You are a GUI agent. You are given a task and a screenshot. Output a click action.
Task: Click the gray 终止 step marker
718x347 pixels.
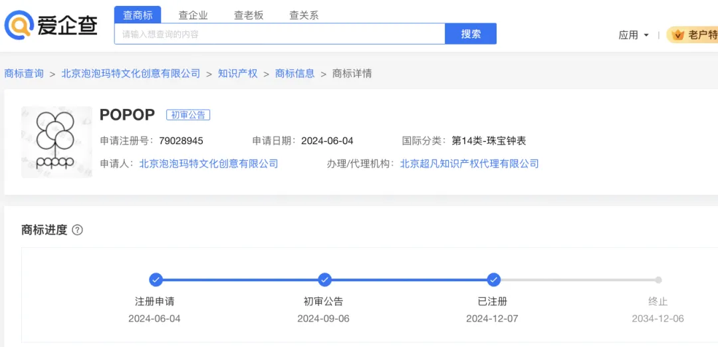click(x=658, y=280)
